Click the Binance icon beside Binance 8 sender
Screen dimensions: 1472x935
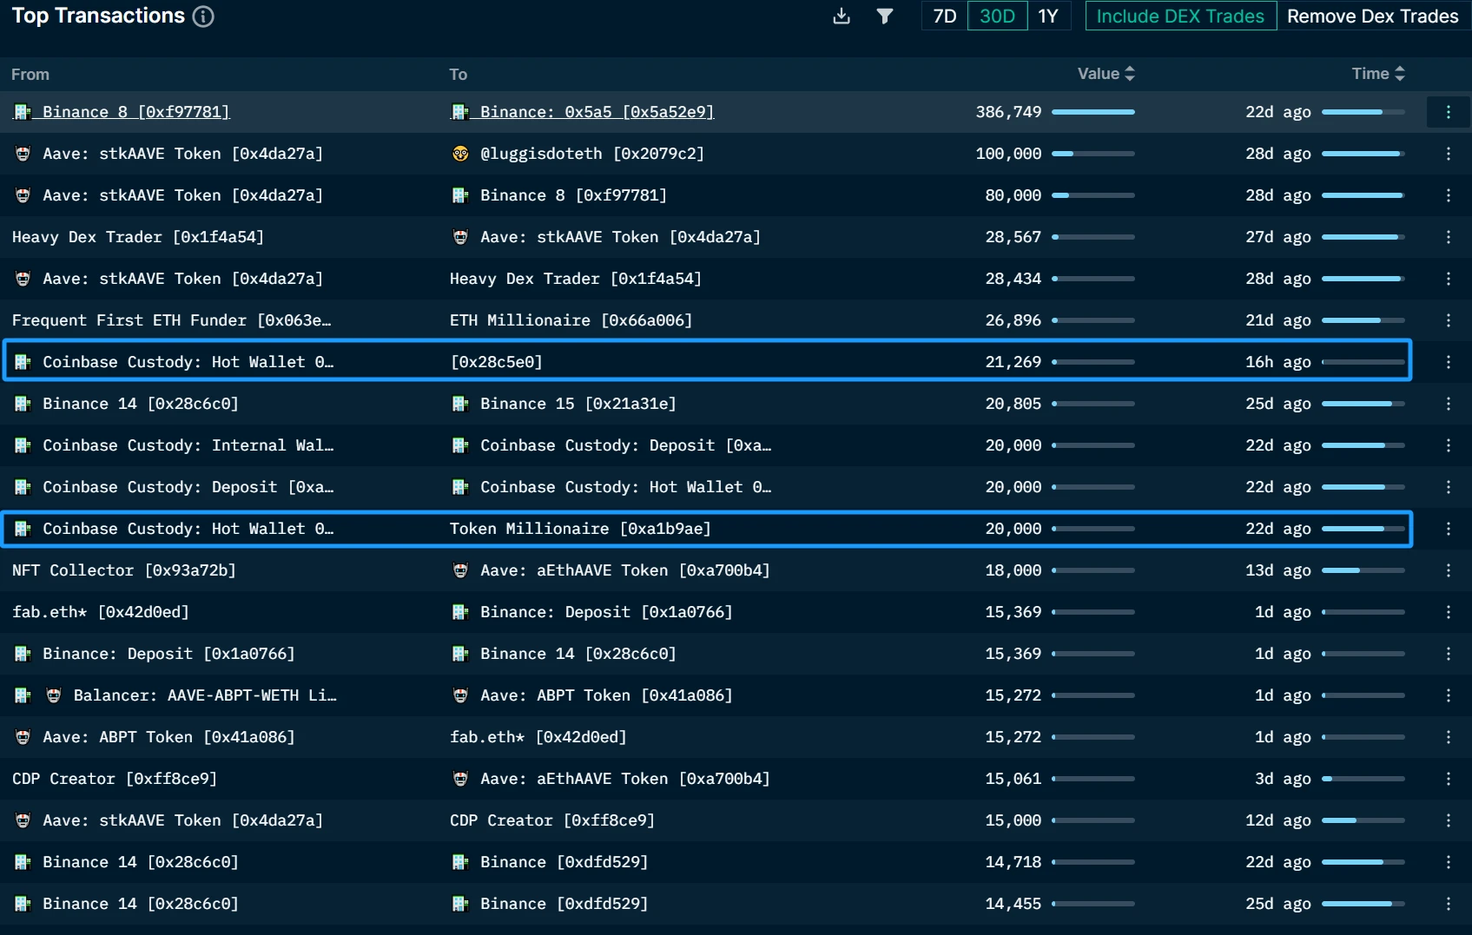(23, 112)
